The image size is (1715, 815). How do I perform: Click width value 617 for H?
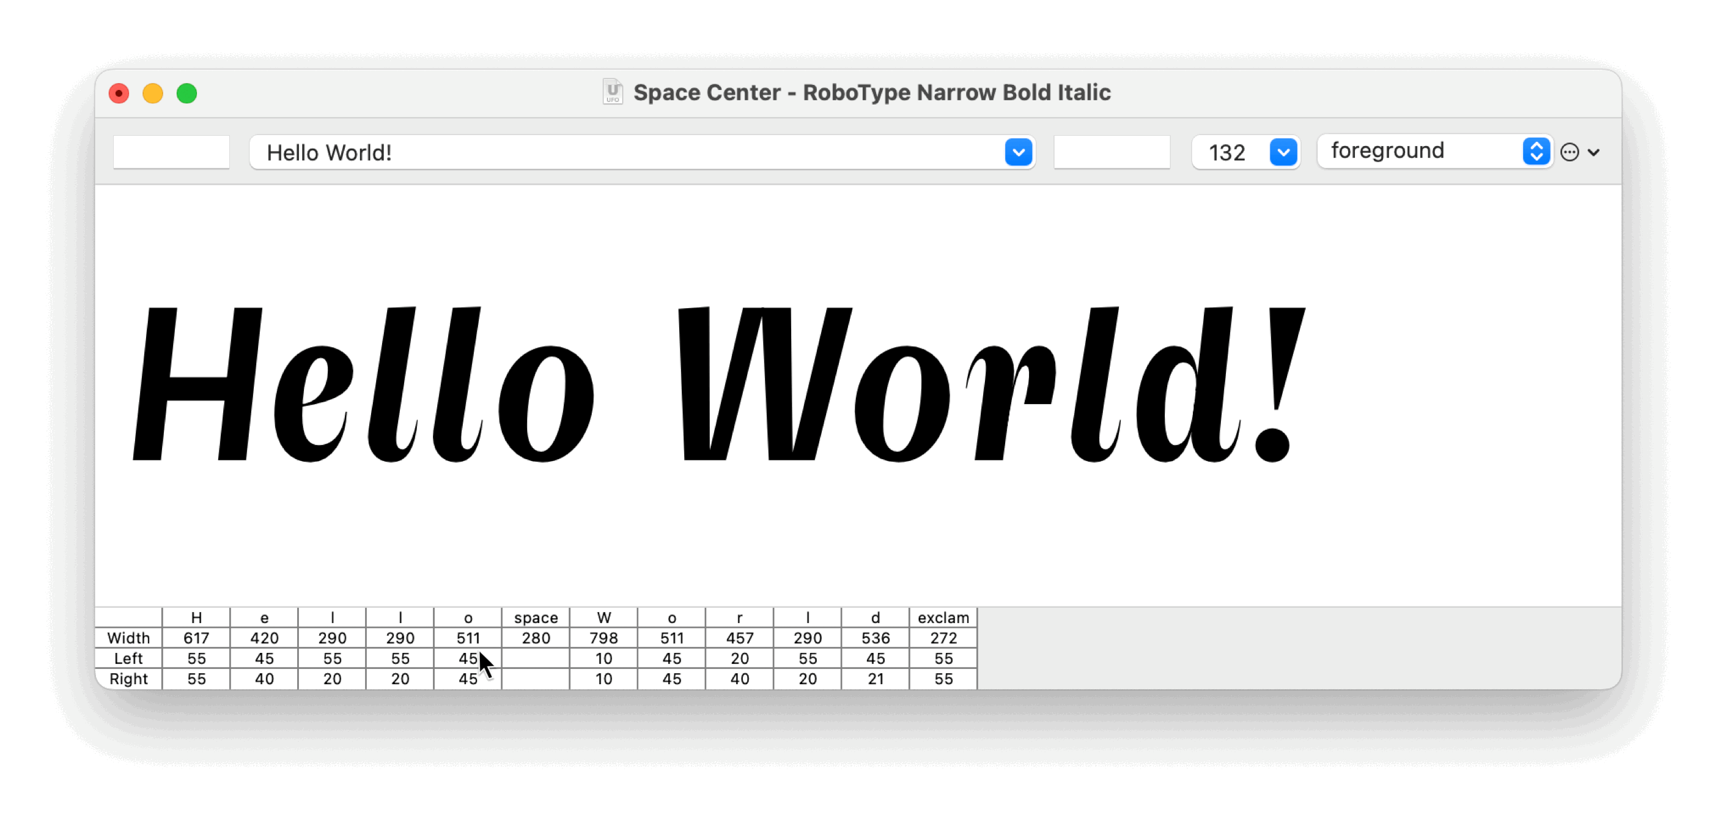[196, 638]
